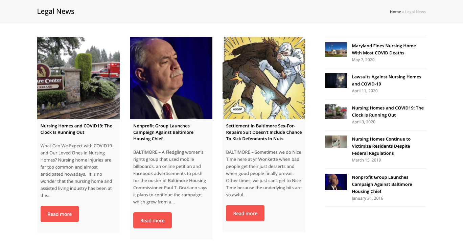Open Settlement In Baltimore Sex-For-Repairs Suit title
The height and width of the screenshot is (246, 463).
tap(264, 132)
